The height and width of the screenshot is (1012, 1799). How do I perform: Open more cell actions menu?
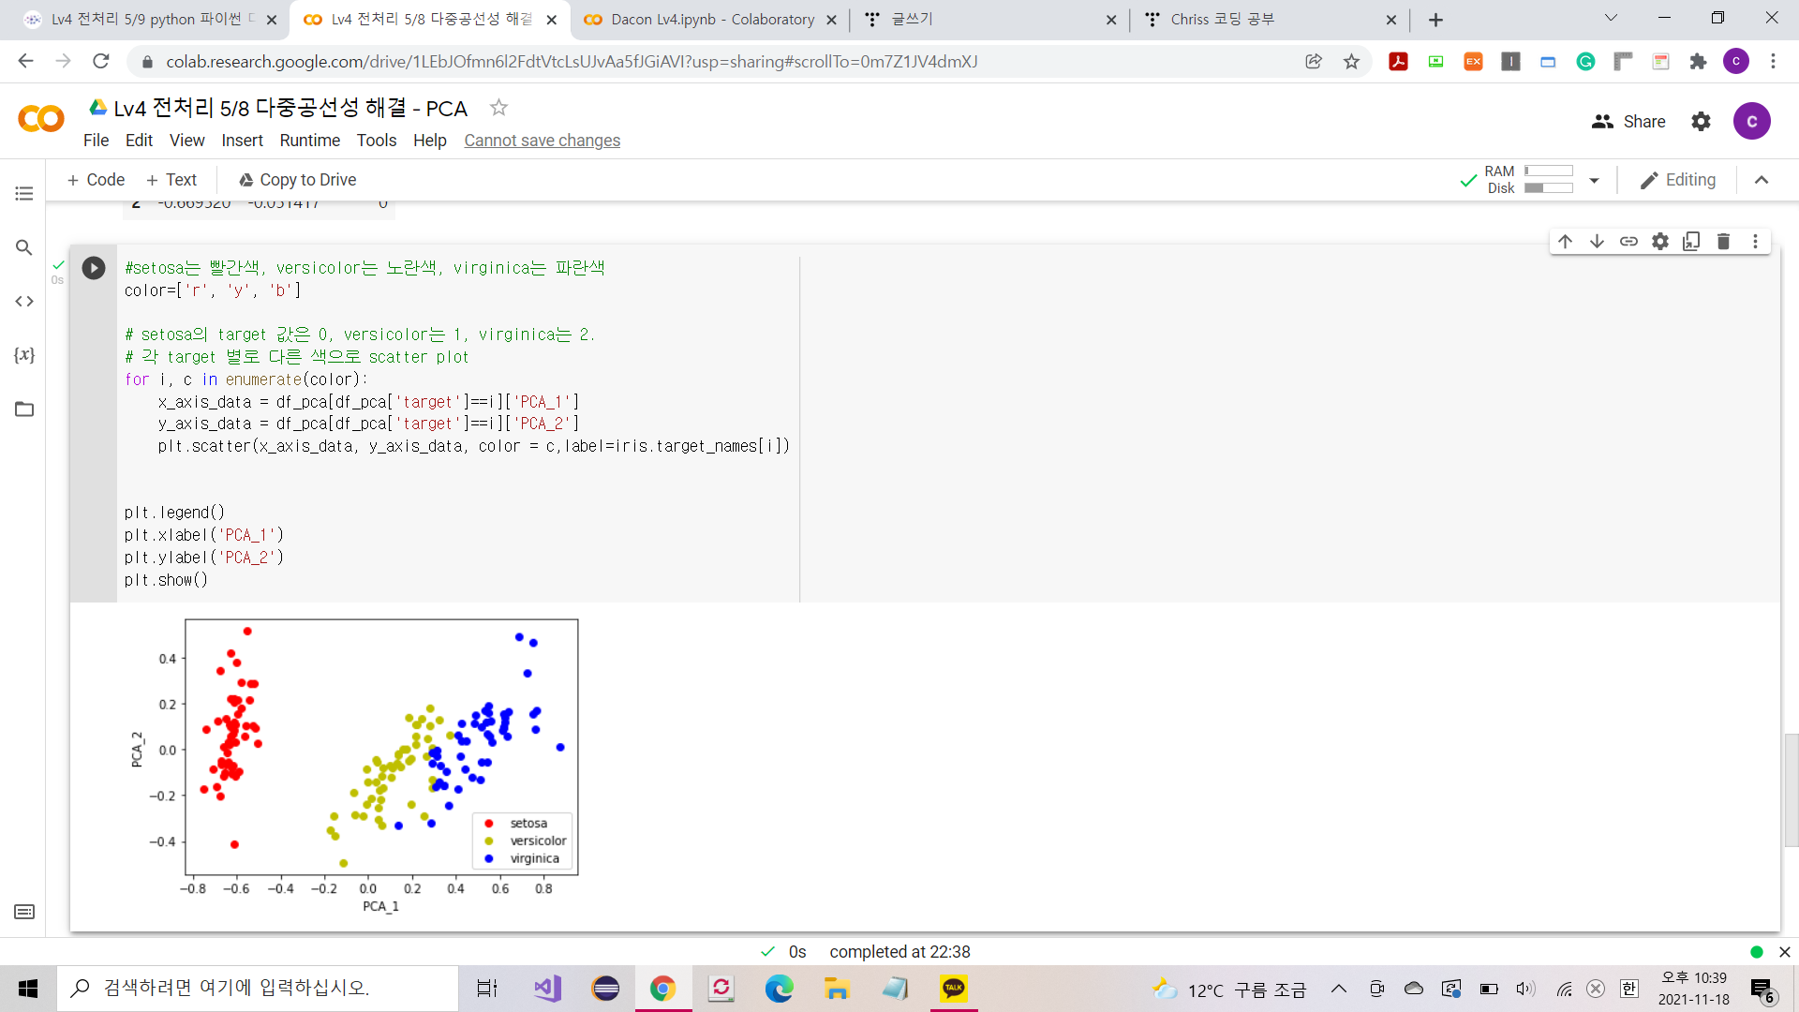pos(1755,242)
